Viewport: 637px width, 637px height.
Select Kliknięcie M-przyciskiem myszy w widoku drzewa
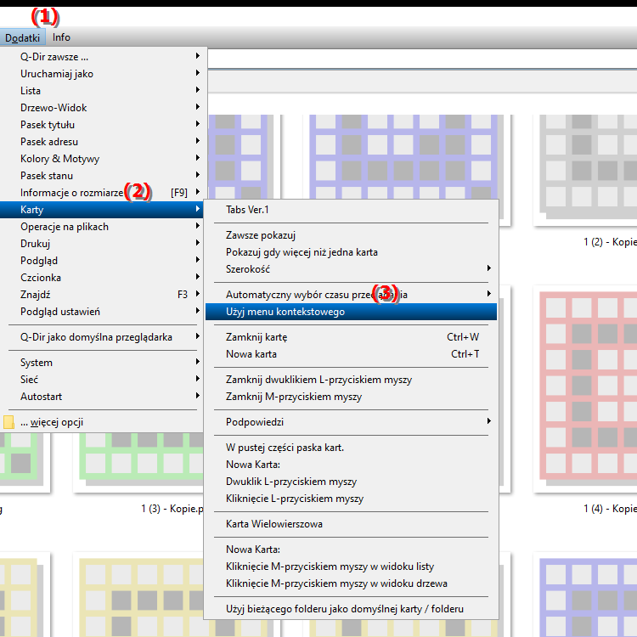[351, 583]
